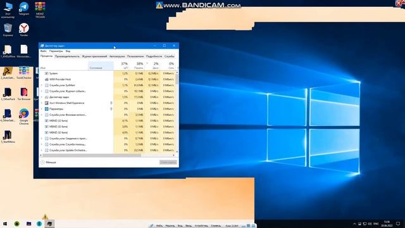Select the ToxidChecker desktop icon
The image size is (405, 228).
[24, 73]
